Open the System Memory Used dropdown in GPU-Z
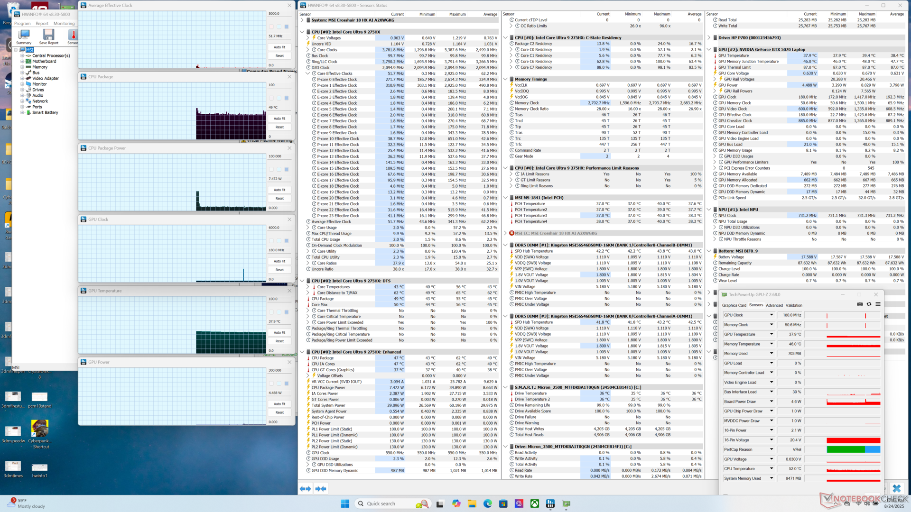The image size is (911, 512). (x=772, y=478)
